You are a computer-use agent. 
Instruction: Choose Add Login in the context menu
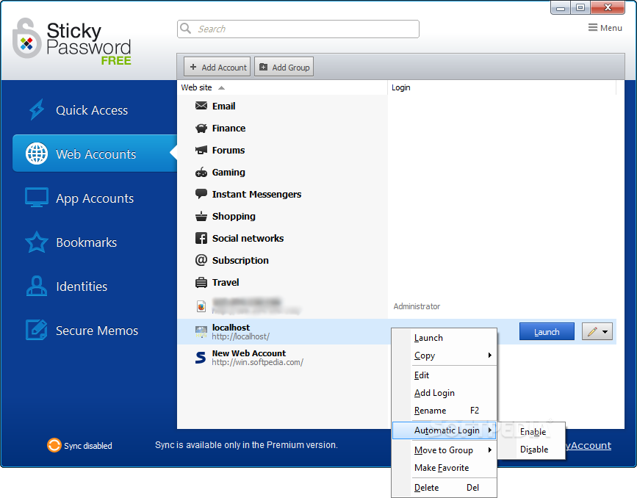[x=444, y=393]
